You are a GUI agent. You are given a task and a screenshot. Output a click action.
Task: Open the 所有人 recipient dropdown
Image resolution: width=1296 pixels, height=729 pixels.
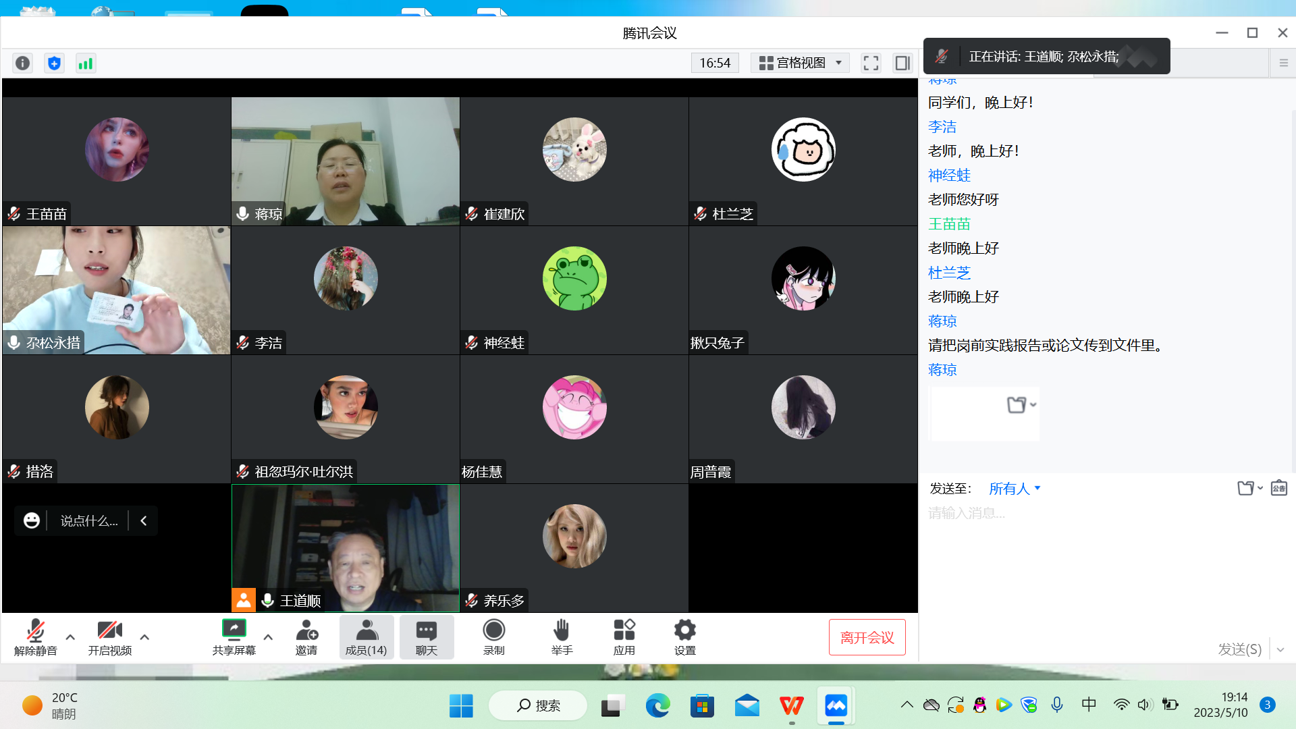1015,489
